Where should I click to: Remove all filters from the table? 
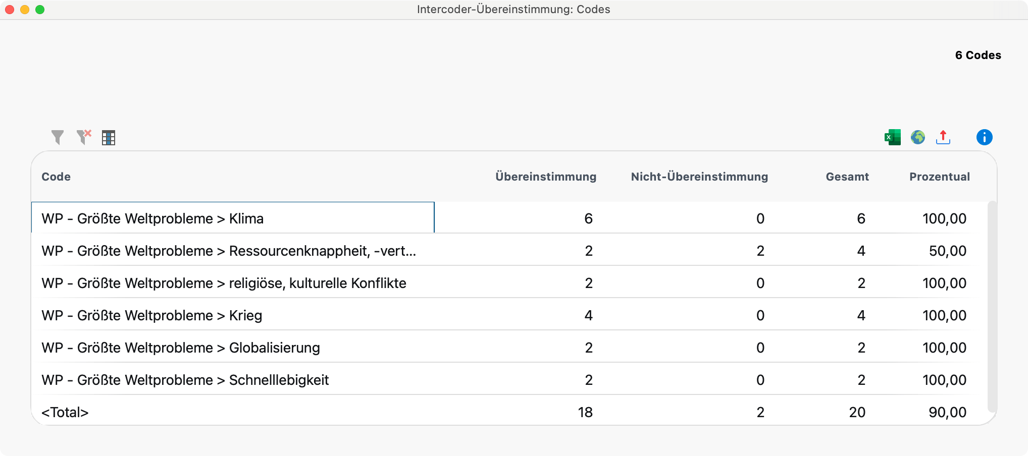tap(84, 137)
